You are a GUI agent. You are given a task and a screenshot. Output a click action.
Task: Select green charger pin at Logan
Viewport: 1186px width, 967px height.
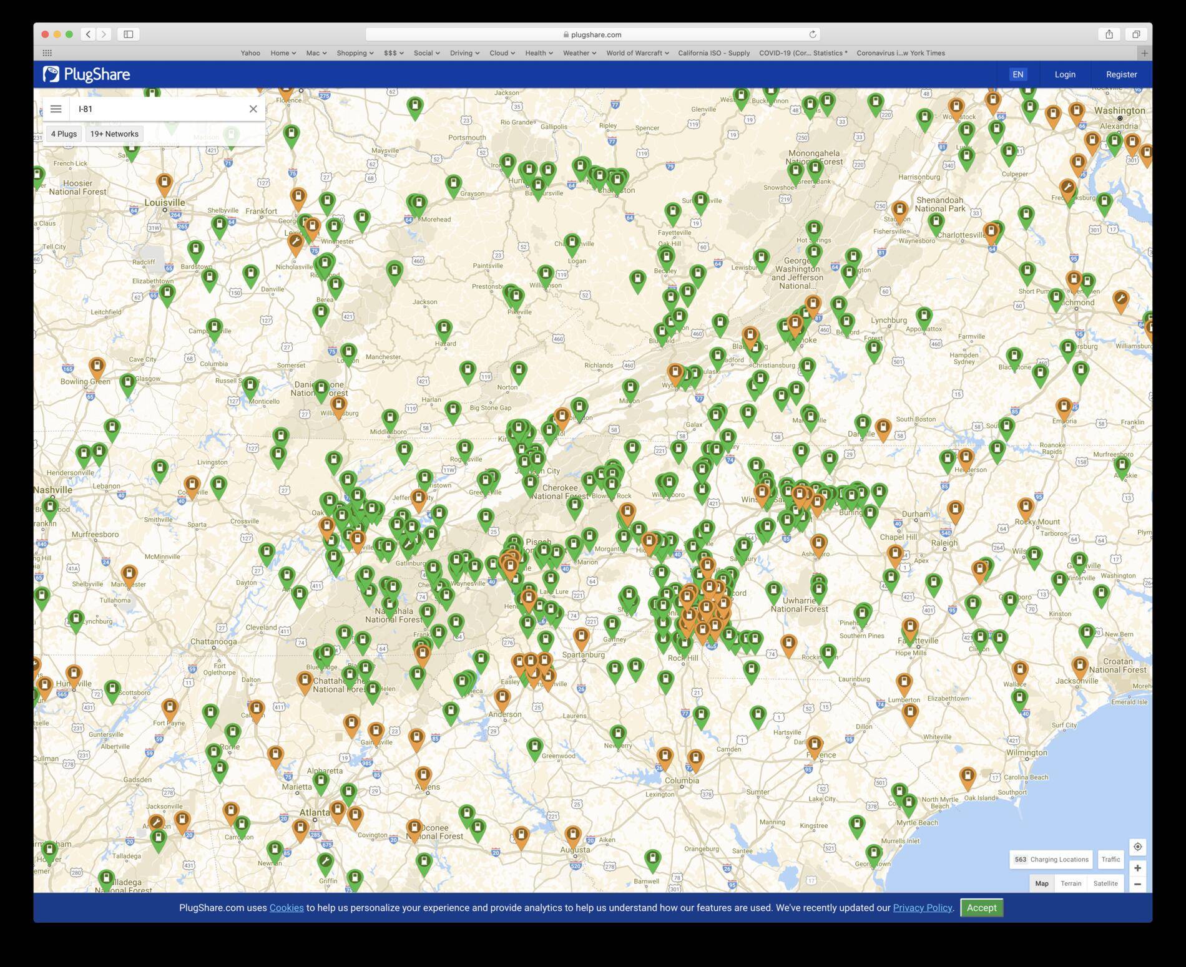pyautogui.click(x=572, y=244)
